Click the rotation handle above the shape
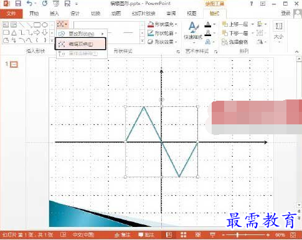 pyautogui.click(x=161, y=99)
